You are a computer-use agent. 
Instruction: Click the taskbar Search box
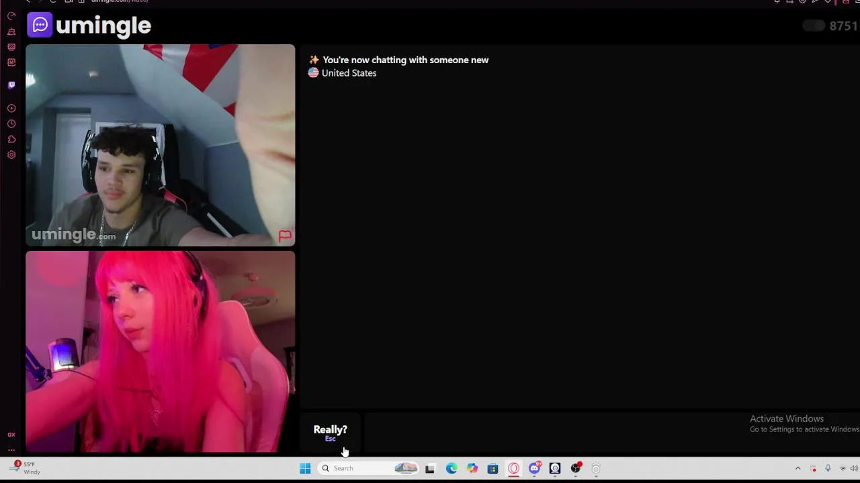(368, 468)
